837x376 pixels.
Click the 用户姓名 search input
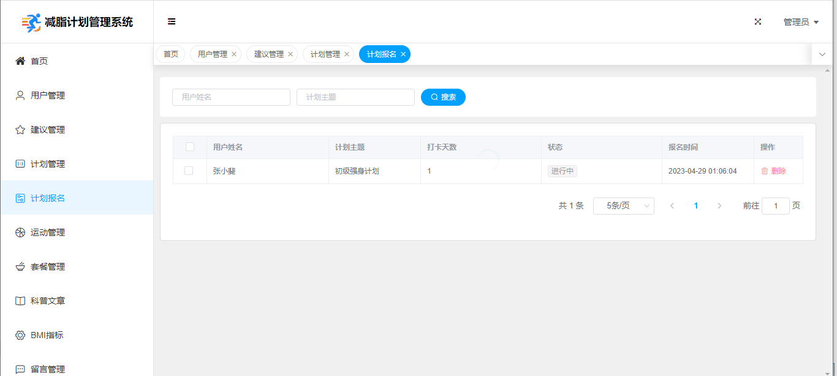231,97
